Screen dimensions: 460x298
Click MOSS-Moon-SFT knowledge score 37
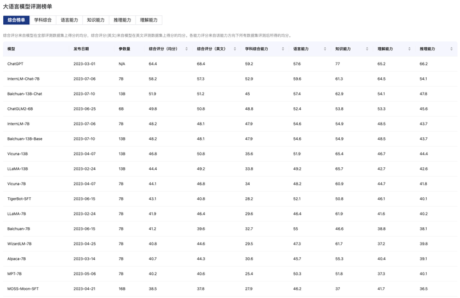tap(338, 288)
